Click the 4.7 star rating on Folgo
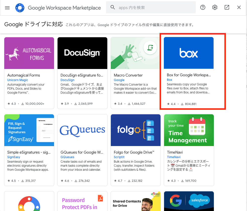 pos(118,181)
